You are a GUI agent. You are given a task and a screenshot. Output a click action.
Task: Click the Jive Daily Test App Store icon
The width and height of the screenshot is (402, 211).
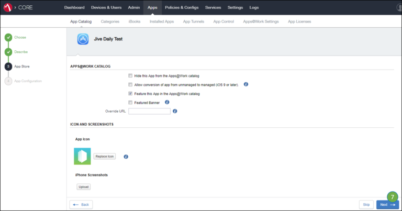83,39
